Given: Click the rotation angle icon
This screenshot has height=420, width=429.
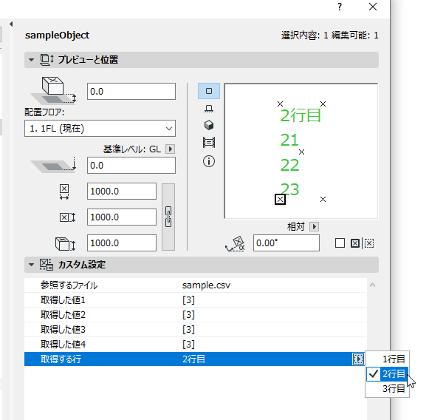Looking at the screenshot, I should [235, 243].
